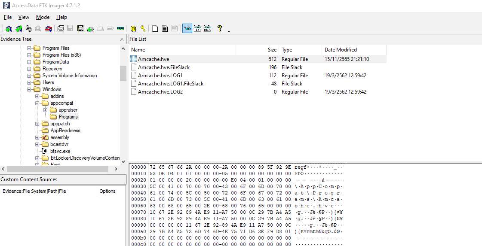
Task: Sort file list by Type column
Action: click(x=301, y=50)
